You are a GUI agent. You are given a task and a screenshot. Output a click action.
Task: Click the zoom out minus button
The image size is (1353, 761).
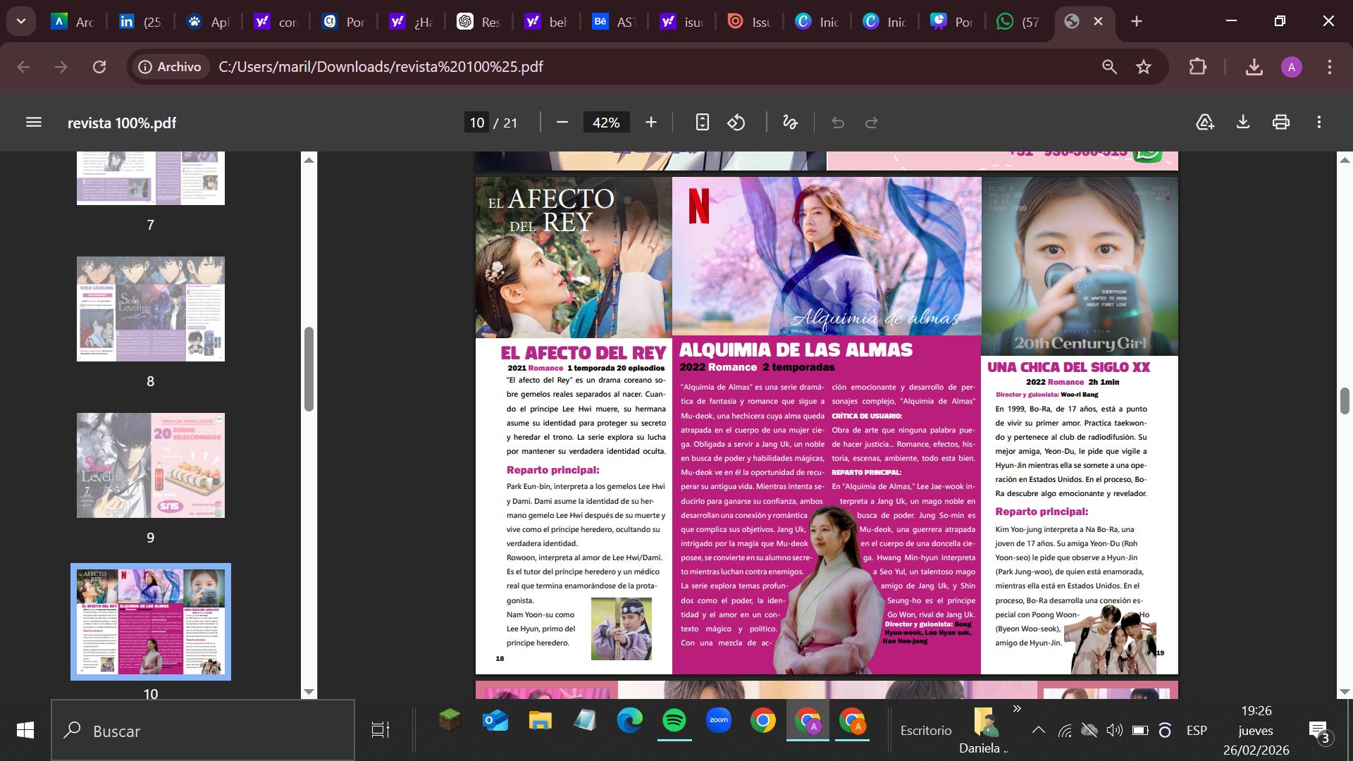[x=562, y=123]
